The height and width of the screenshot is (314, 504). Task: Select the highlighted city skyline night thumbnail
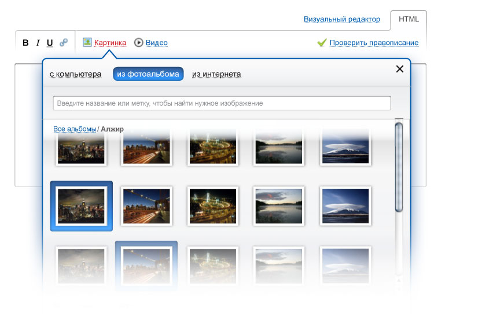82,206
